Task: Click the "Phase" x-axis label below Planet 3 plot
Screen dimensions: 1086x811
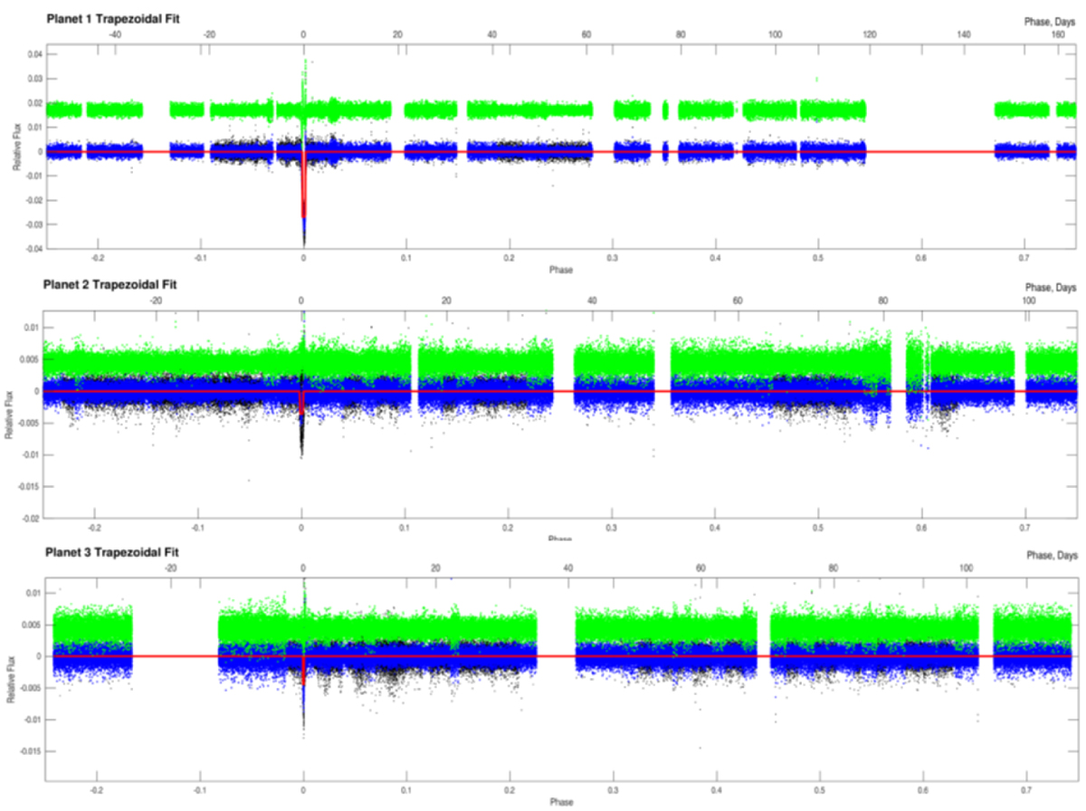Action: coord(559,802)
